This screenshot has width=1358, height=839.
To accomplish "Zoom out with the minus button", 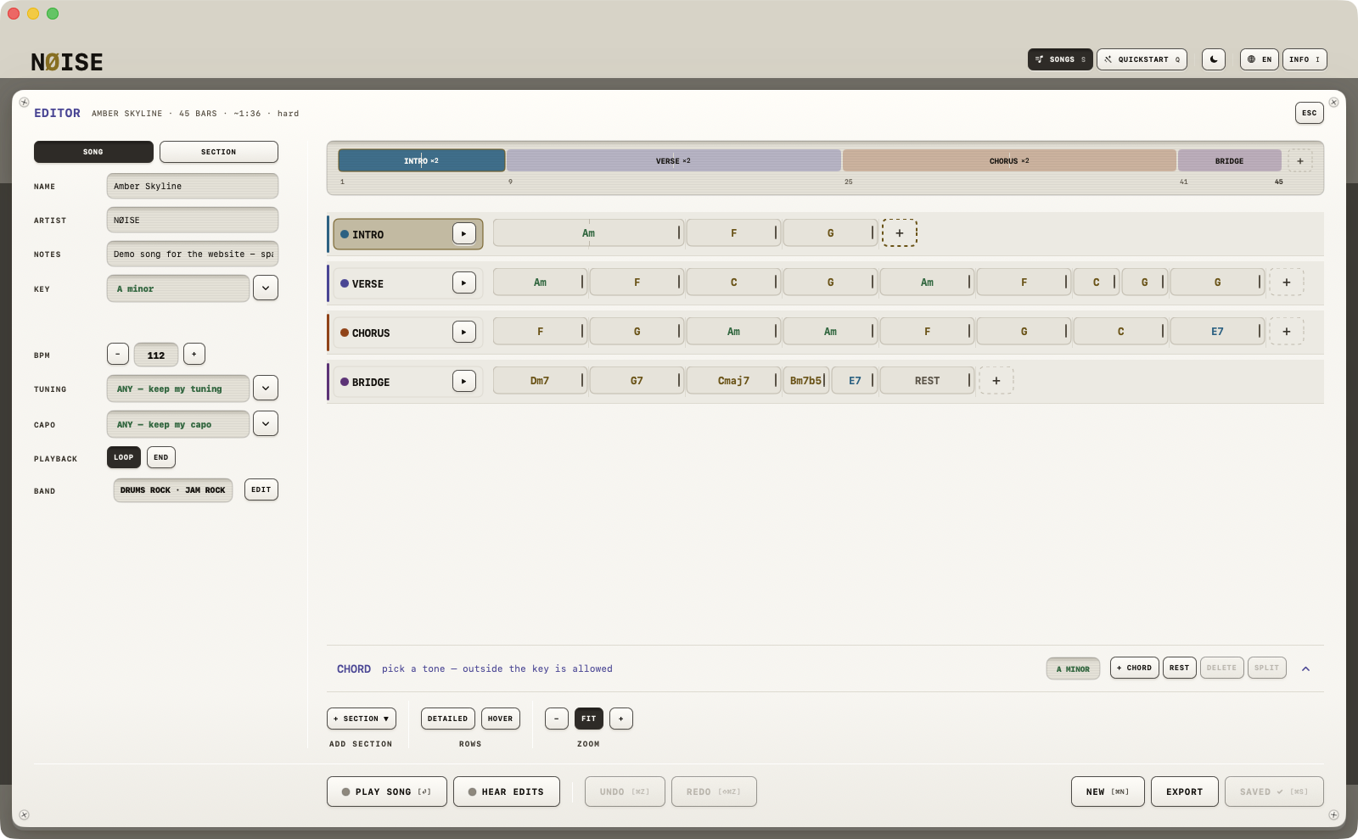I will coord(557,719).
